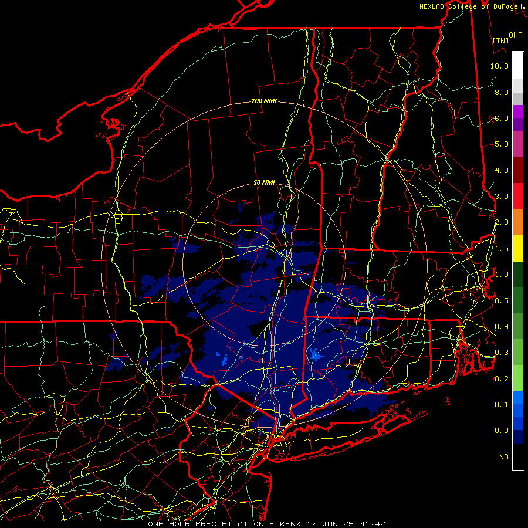Pick the black ND swatch at scale bottom

point(518,456)
